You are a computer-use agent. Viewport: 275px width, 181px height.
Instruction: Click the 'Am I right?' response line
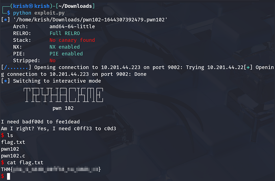click(x=58, y=129)
